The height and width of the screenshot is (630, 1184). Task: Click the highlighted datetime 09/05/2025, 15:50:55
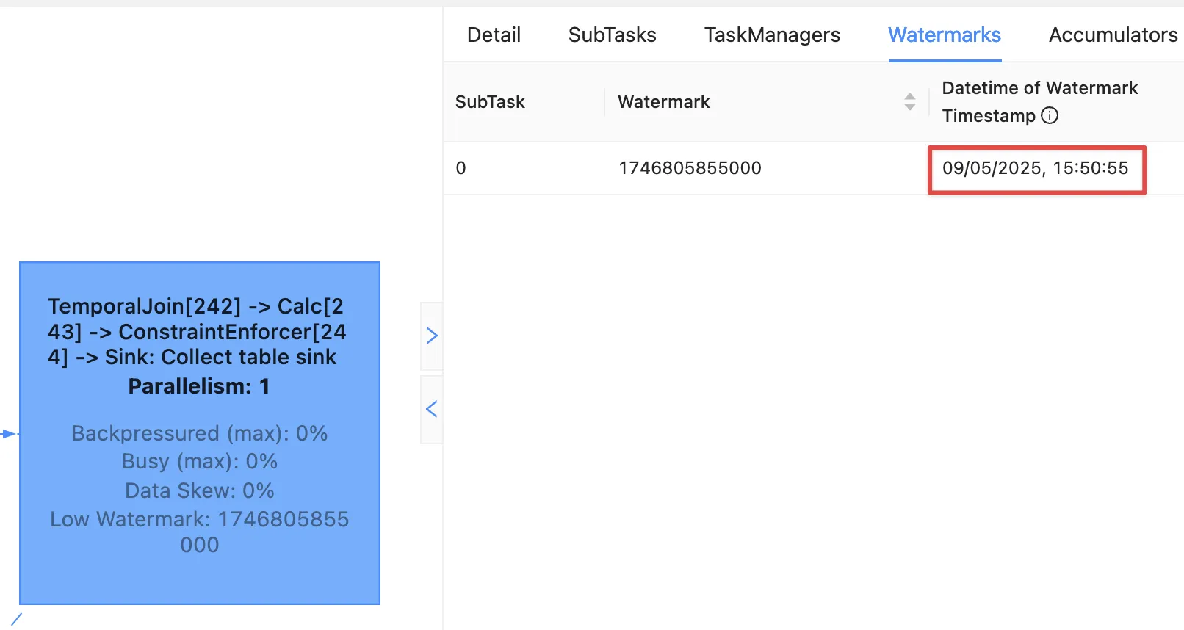(1035, 168)
